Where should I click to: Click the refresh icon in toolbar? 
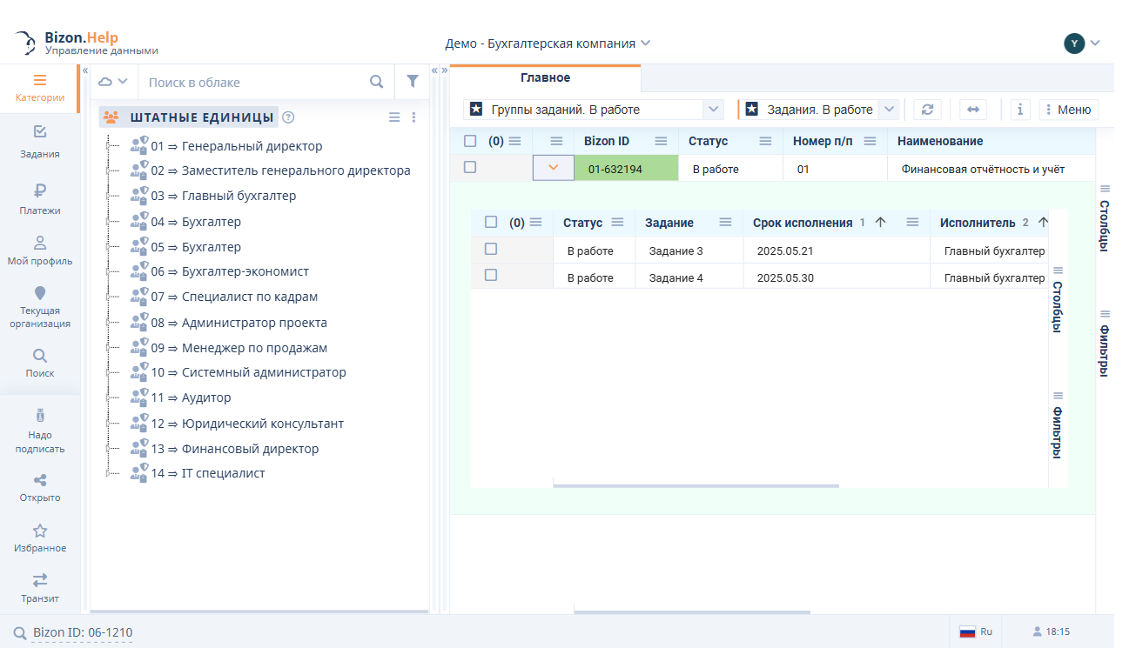[x=927, y=110]
